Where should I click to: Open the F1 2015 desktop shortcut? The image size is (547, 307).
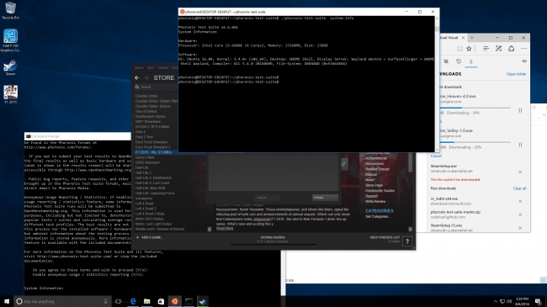(x=10, y=94)
